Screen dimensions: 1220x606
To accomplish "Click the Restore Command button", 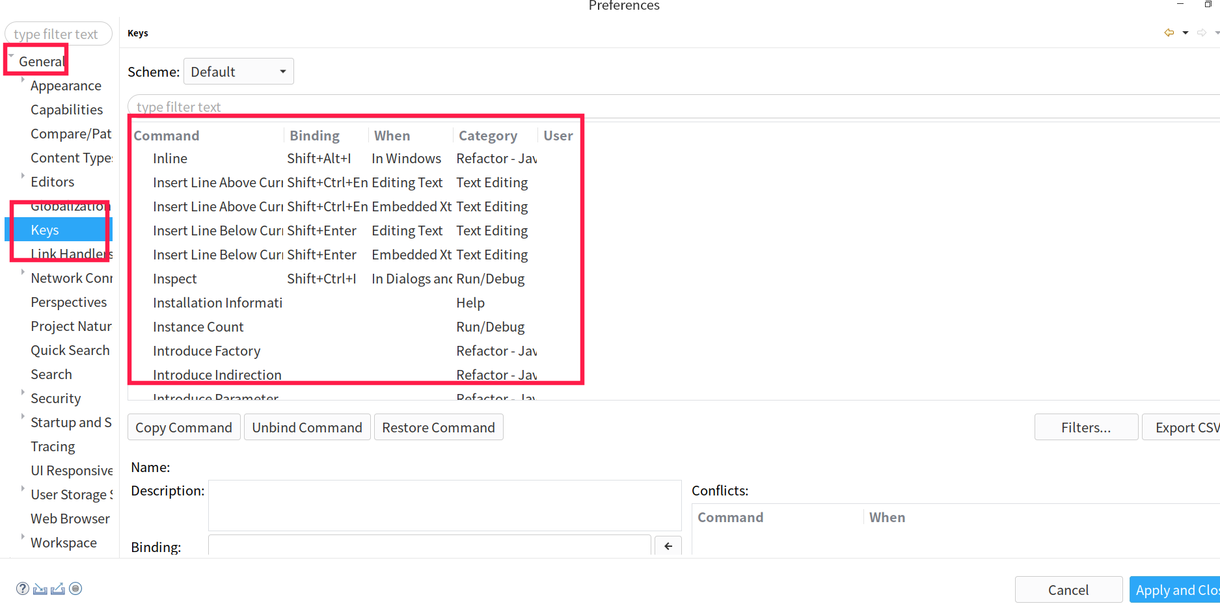I will tap(439, 427).
